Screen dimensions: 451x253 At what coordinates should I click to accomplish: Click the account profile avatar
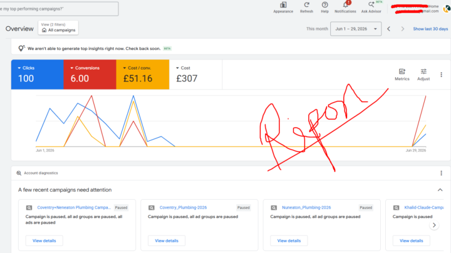447,9
